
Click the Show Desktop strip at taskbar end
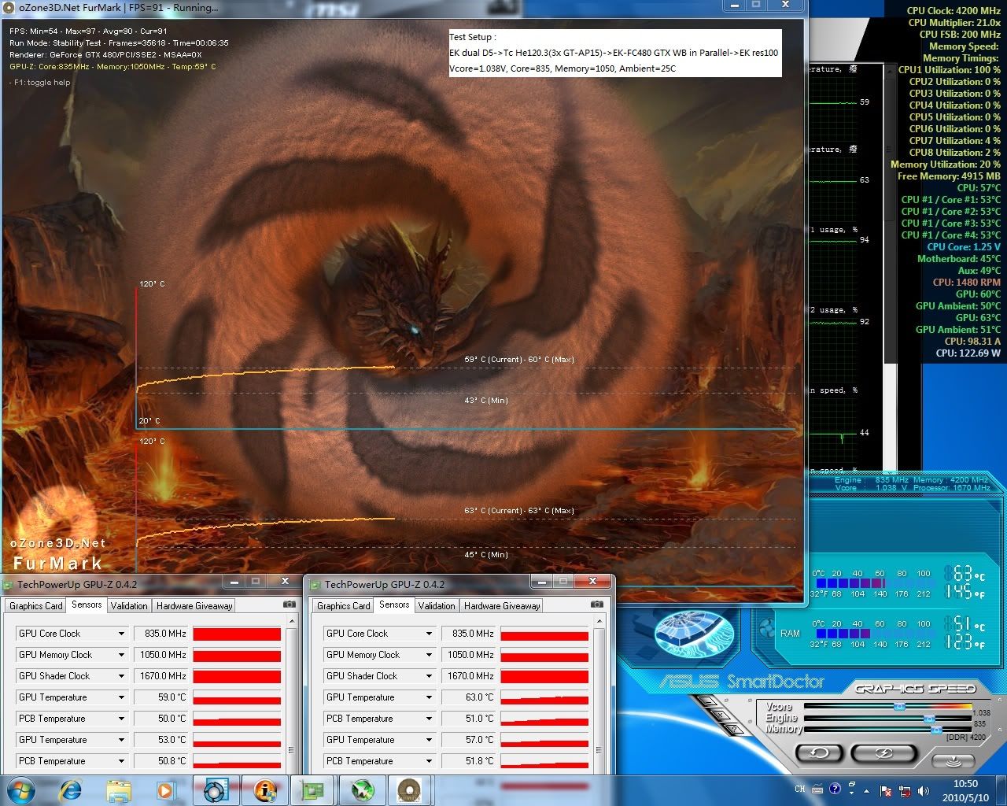click(x=1001, y=789)
